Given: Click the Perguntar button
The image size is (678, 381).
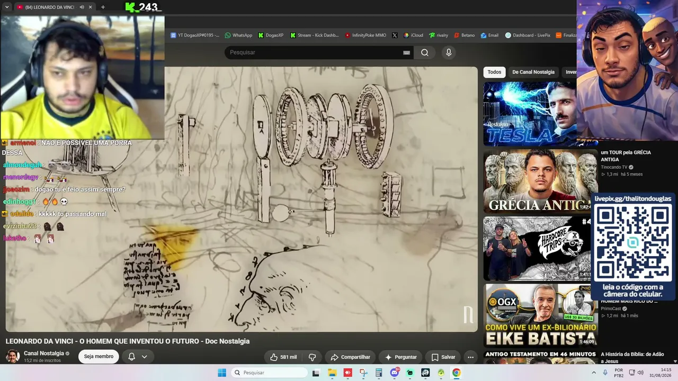Looking at the screenshot, I should tap(400, 357).
